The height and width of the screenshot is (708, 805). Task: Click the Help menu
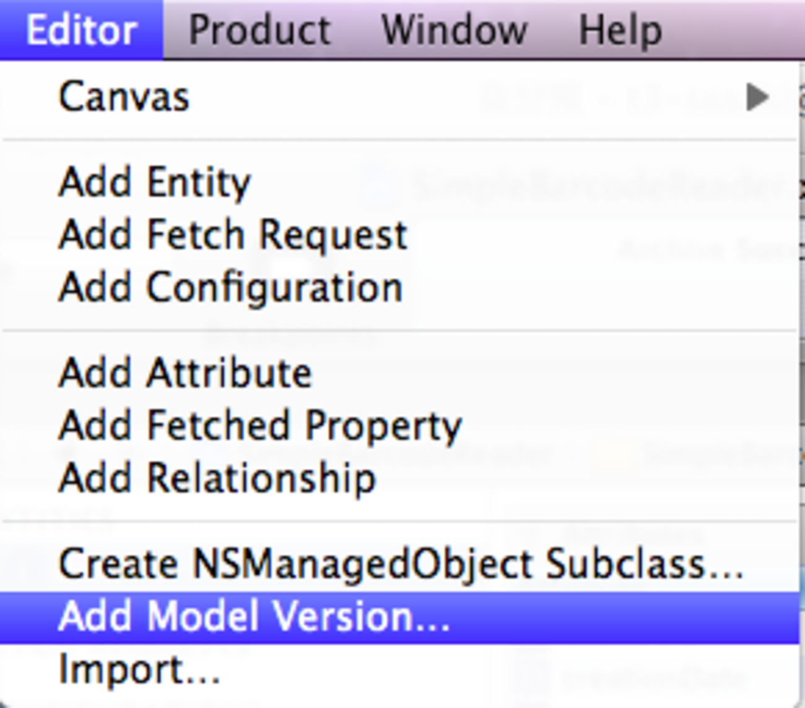click(x=620, y=30)
